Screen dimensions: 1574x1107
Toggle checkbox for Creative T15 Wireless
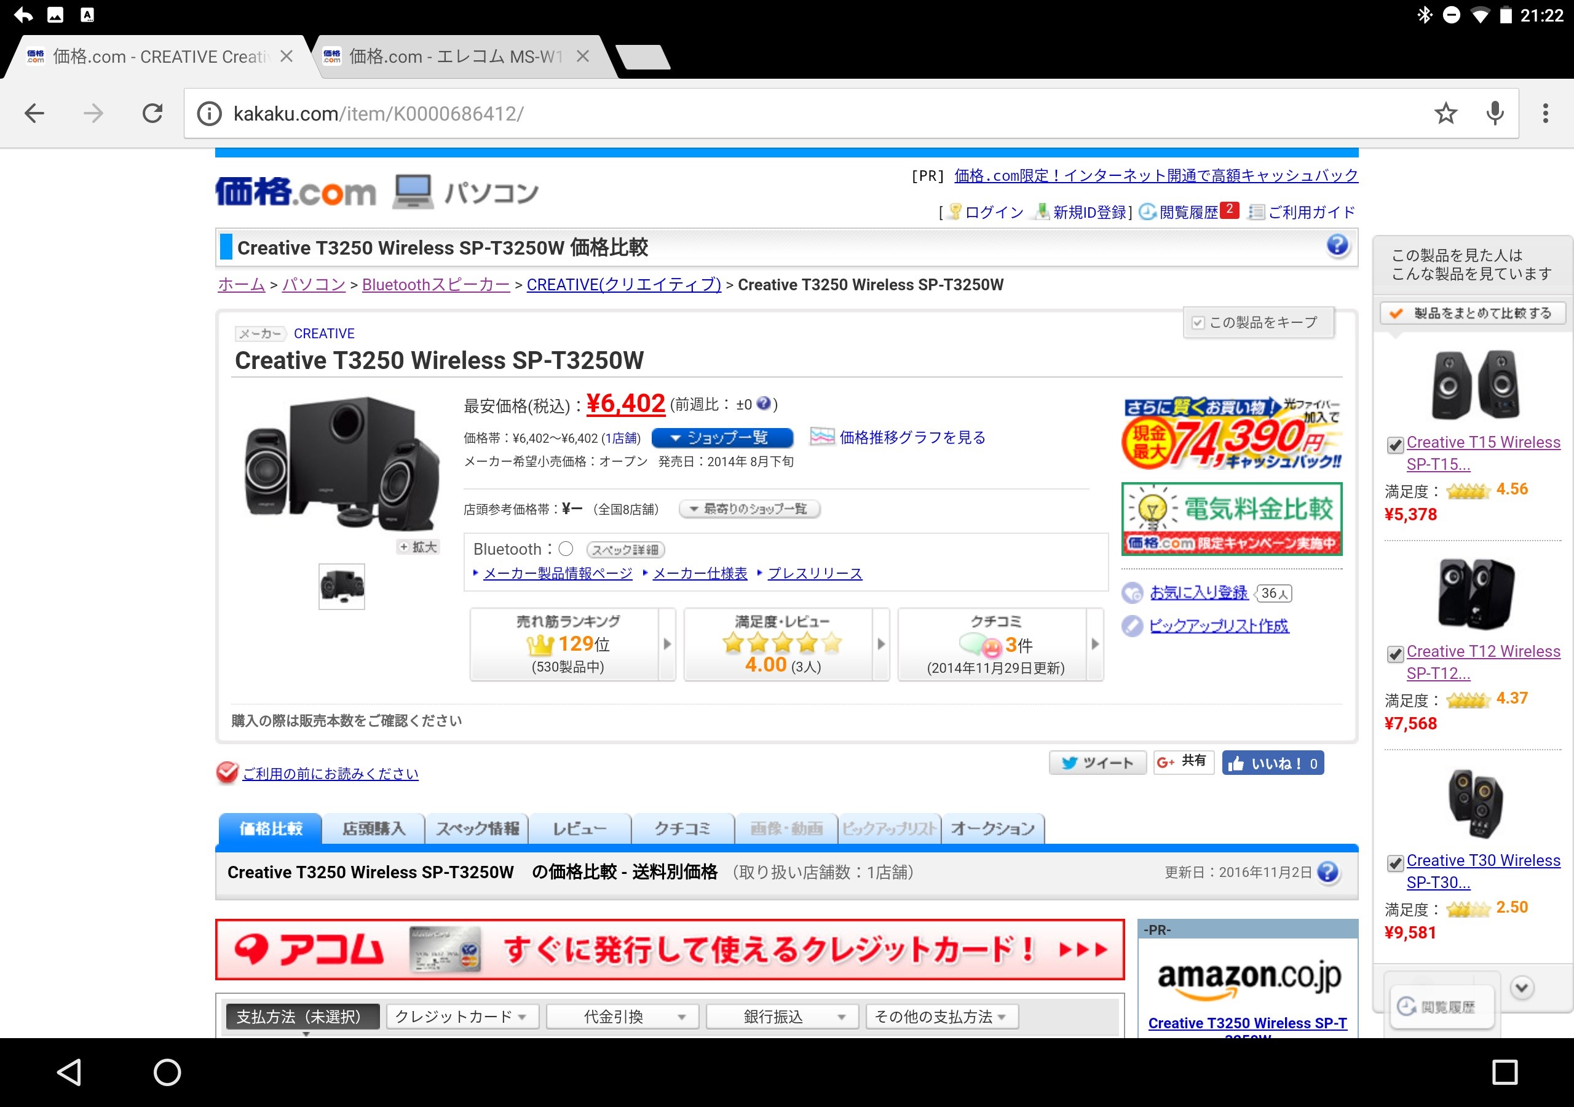[1394, 445]
